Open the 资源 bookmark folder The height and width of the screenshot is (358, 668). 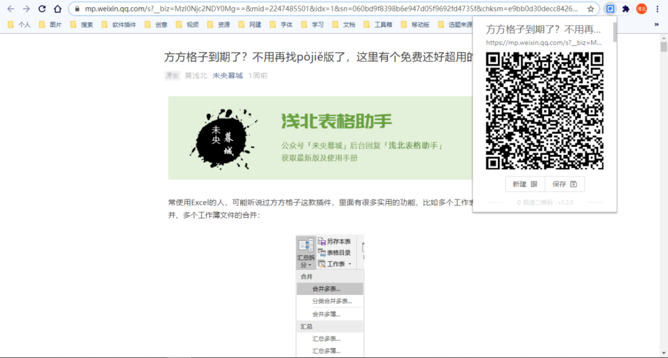click(x=218, y=25)
